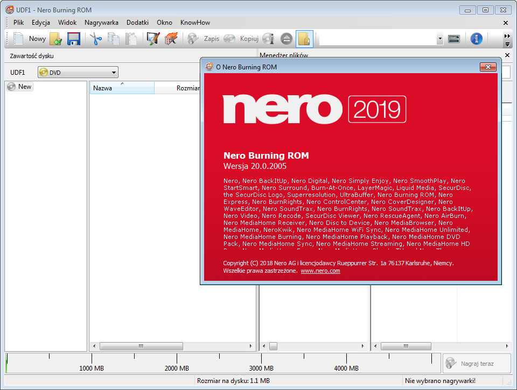Click the file list horizontal scrollbar thumb
This screenshot has width=517, height=390.
[406, 346]
